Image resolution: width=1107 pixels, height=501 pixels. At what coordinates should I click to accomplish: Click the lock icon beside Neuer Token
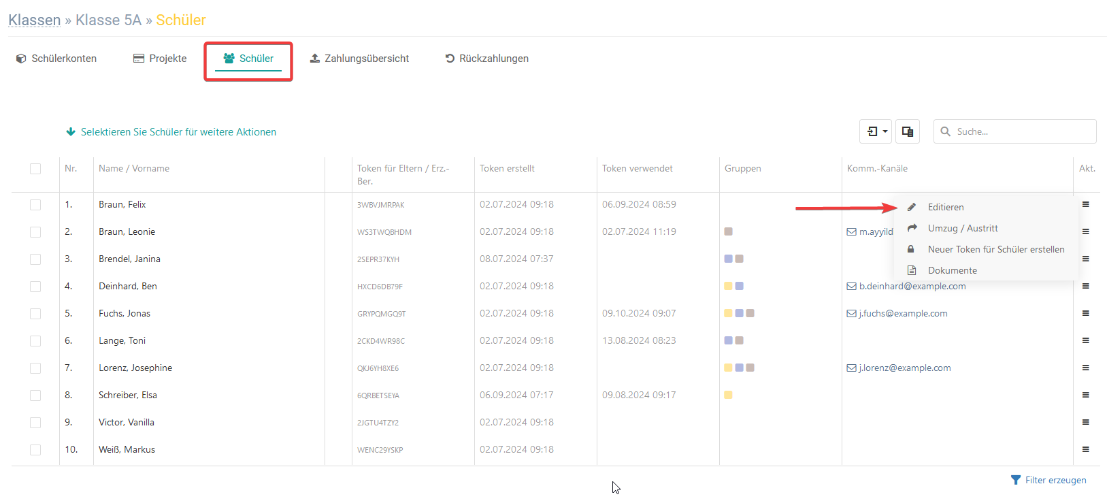point(911,249)
